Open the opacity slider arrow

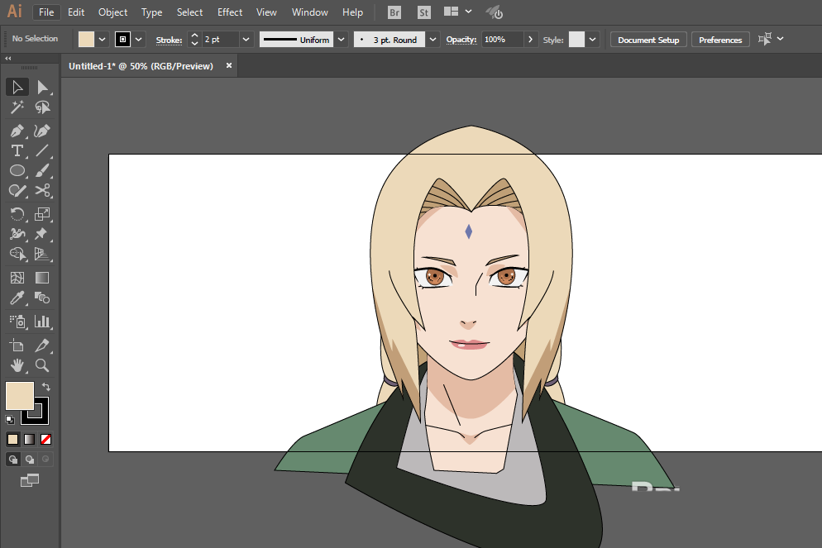tap(531, 40)
